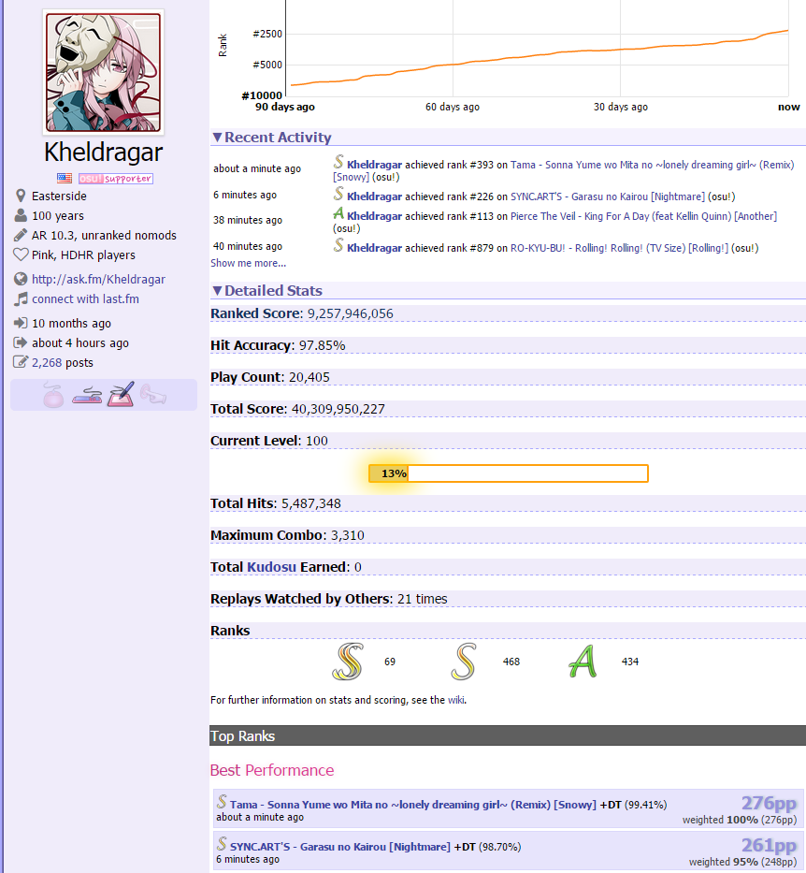Click the 261pp score value

tap(769, 845)
